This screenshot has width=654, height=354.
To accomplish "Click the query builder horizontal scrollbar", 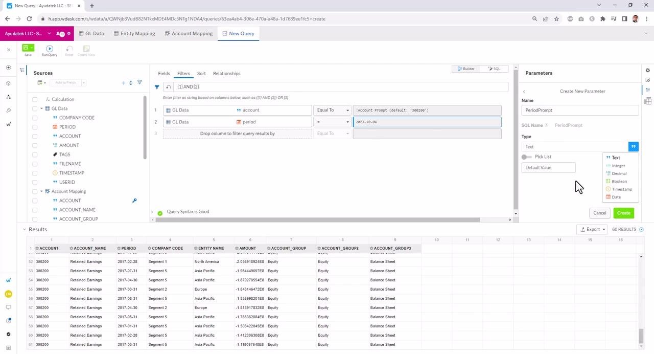I will click(318, 220).
